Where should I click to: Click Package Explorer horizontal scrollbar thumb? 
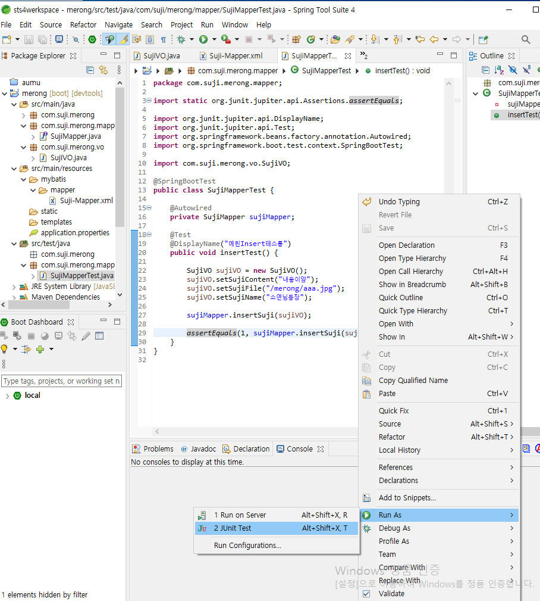[x=39, y=305]
